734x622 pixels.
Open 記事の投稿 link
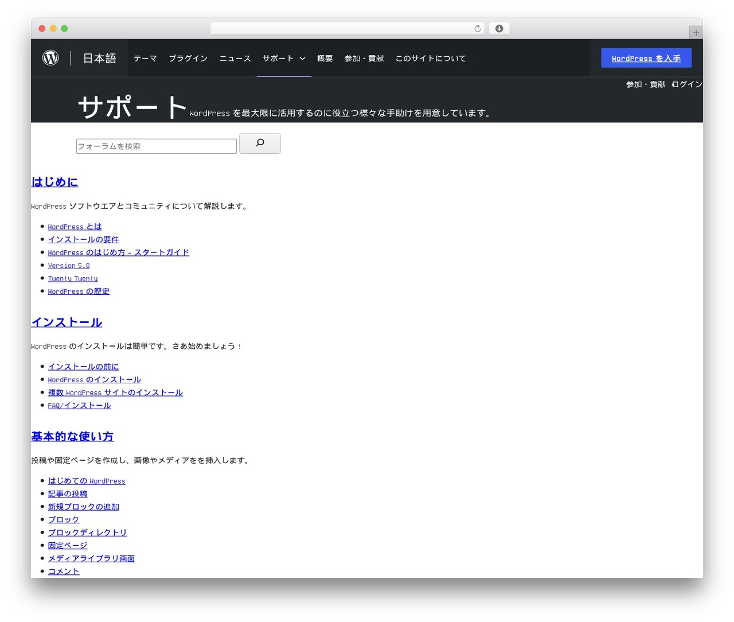[x=68, y=494]
